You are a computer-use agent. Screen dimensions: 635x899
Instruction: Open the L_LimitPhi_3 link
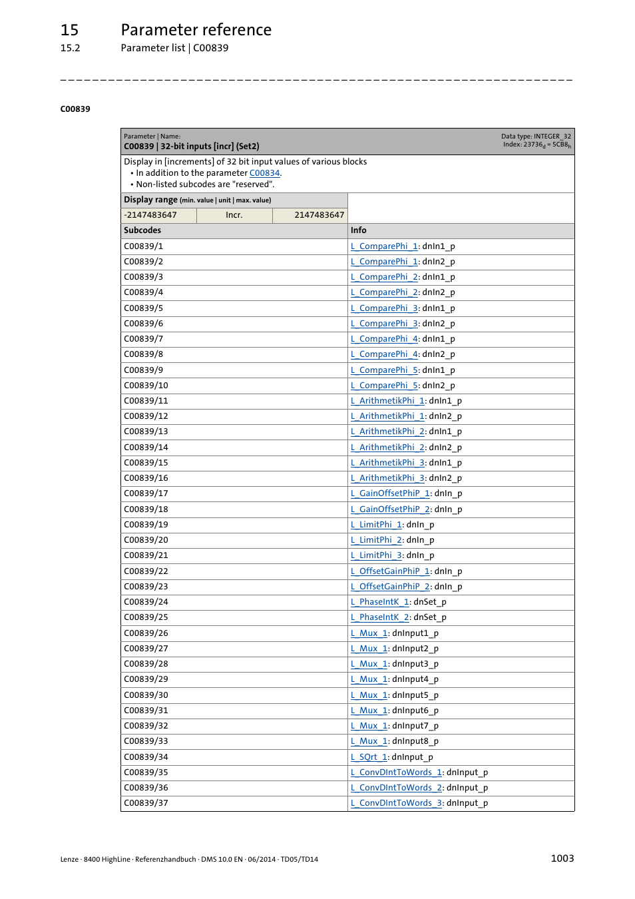(x=376, y=555)
